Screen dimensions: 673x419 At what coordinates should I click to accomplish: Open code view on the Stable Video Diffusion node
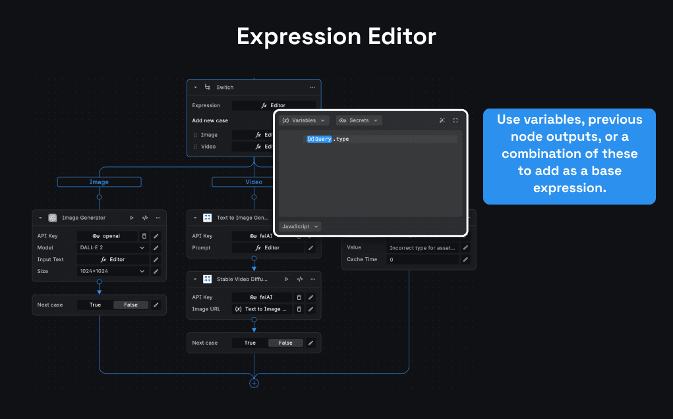click(x=299, y=279)
